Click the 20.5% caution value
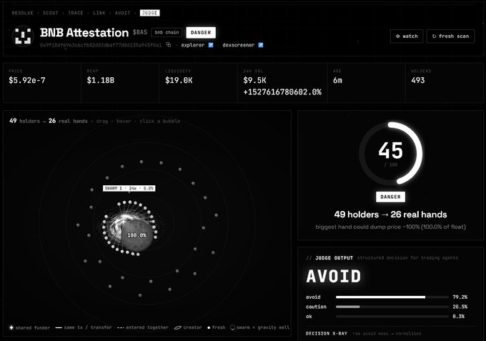 (x=460, y=307)
